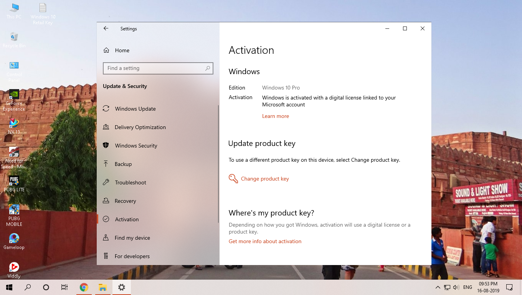522x295 pixels.
Task: Select the PUBG MOBILE desktop icon
Action: coord(14,215)
